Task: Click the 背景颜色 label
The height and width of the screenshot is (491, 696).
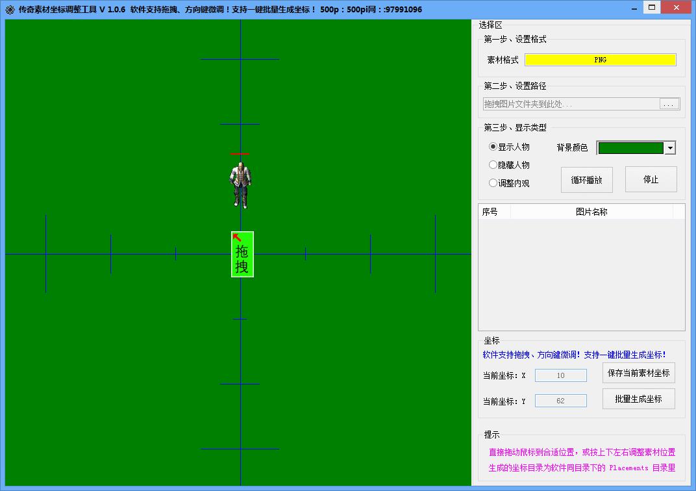Action: (x=572, y=147)
